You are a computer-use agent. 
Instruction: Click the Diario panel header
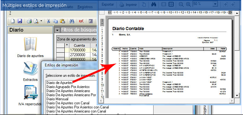point(30,30)
